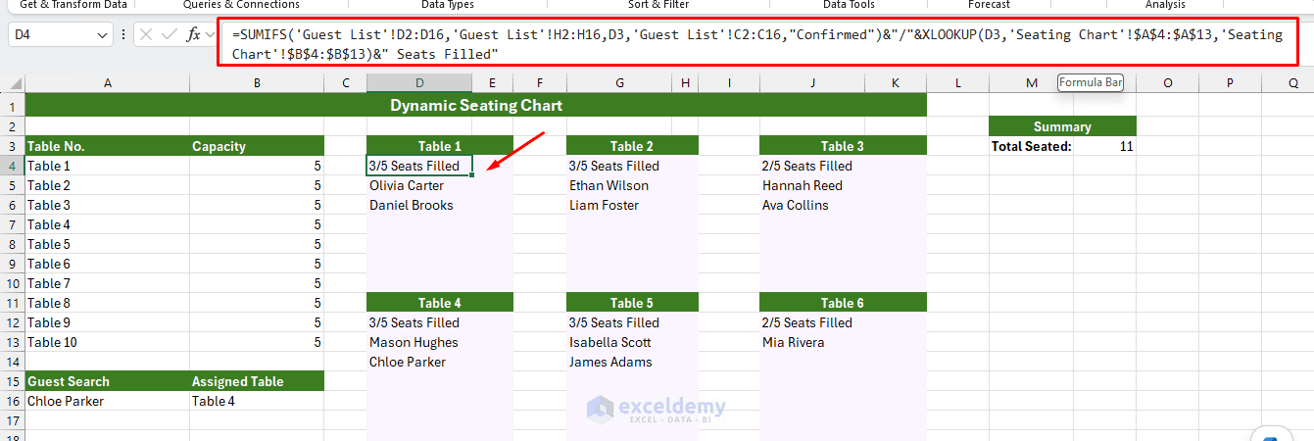Click the Guest Search header cell
The height and width of the screenshot is (441, 1314).
coord(108,382)
